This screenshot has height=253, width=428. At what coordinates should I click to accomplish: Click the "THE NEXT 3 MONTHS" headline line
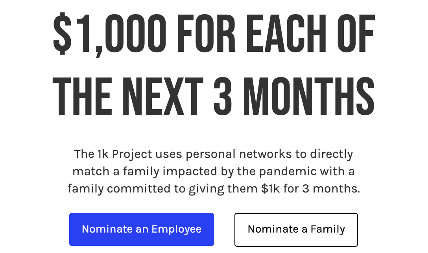[x=214, y=96]
